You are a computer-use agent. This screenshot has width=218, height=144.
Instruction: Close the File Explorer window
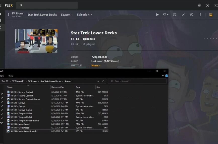[x=165, y=71]
